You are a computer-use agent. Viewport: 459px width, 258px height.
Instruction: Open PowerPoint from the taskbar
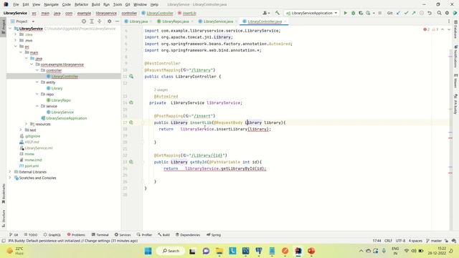[311, 251]
